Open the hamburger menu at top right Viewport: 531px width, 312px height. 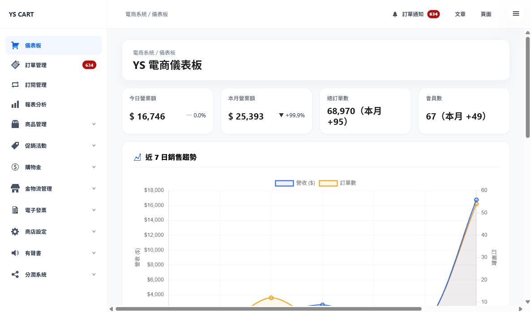(x=516, y=13)
